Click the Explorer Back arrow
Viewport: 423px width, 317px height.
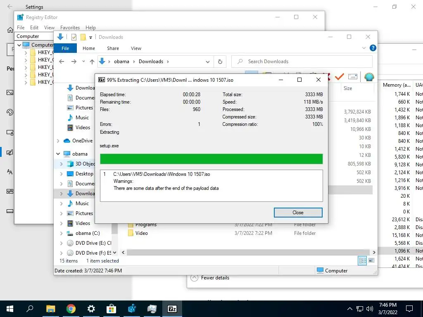tap(62, 62)
